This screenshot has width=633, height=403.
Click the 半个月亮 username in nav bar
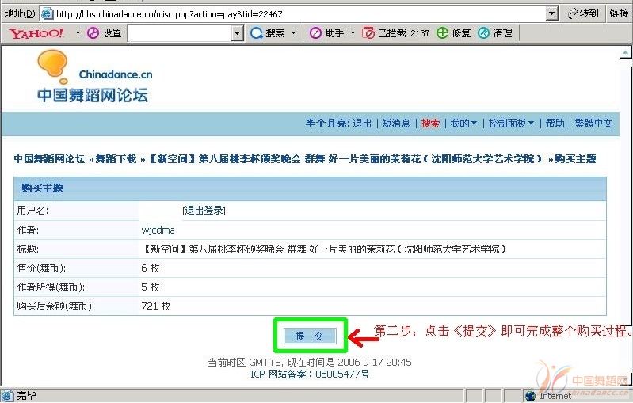326,123
